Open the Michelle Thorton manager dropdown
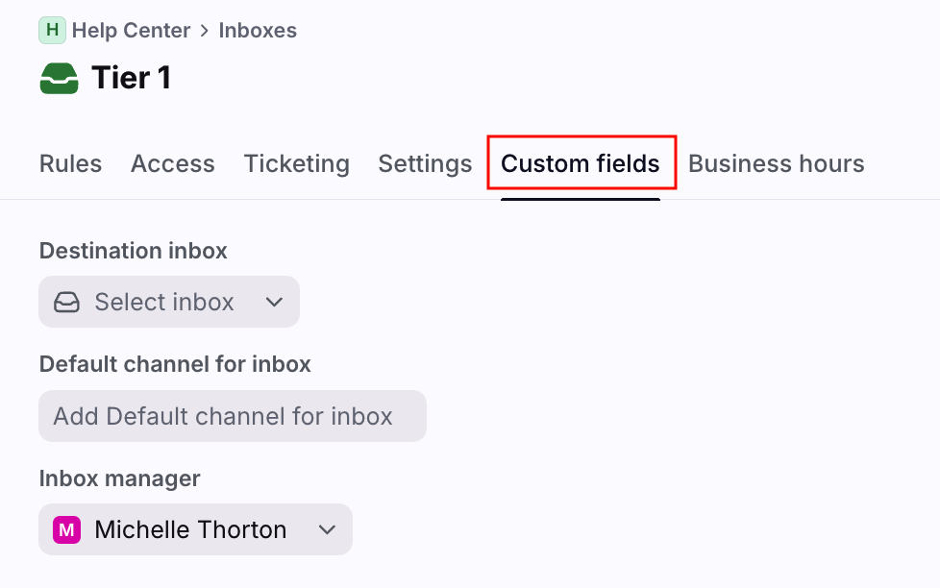The height and width of the screenshot is (588, 940). [190, 529]
